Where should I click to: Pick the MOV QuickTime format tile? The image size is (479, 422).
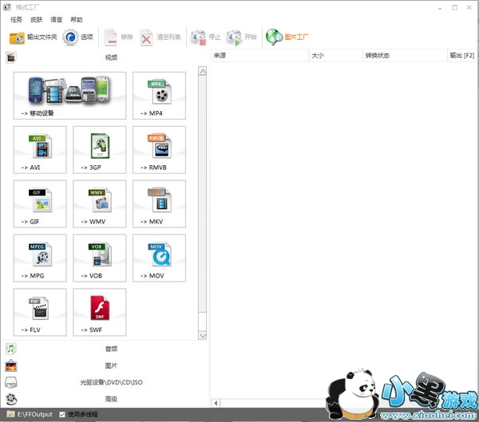159,258
